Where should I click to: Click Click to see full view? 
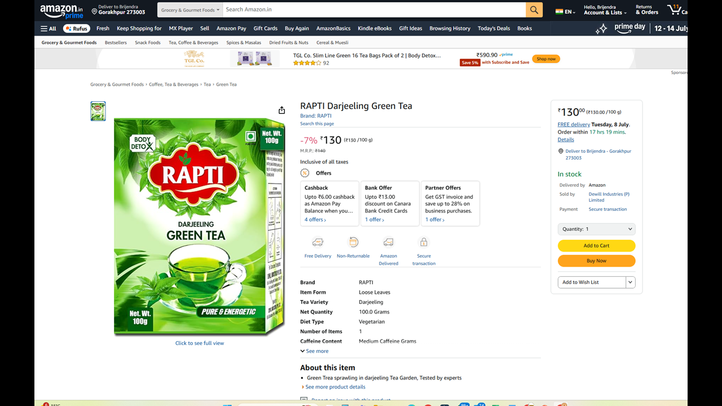point(200,343)
